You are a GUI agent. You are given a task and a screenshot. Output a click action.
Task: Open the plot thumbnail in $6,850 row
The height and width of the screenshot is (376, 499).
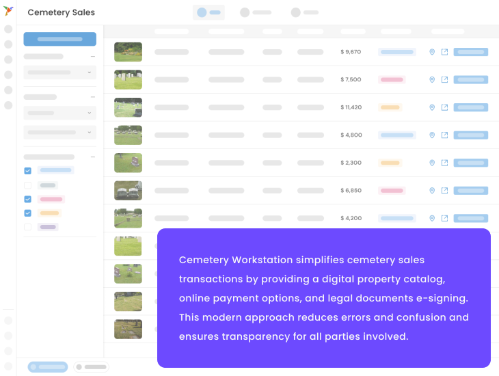[x=128, y=190]
